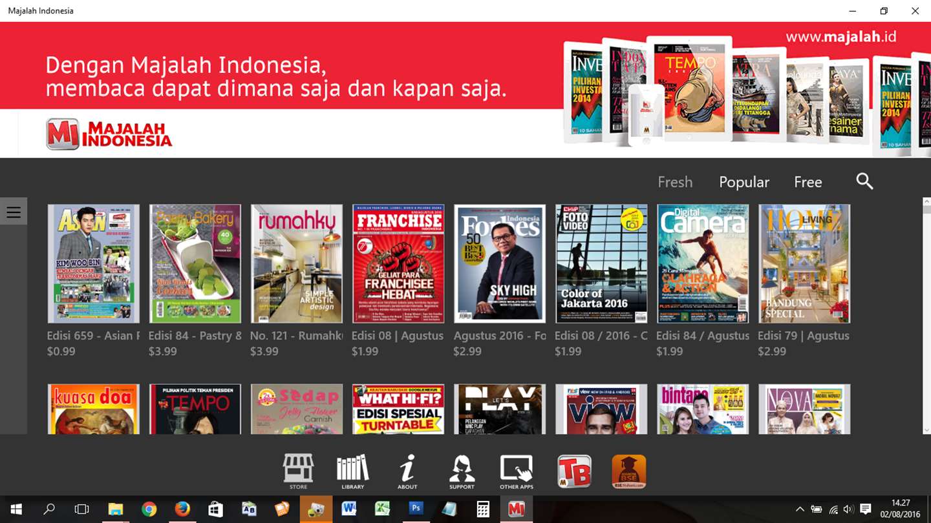Switch to the Fresh tab
The image size is (931, 523).
(675, 182)
